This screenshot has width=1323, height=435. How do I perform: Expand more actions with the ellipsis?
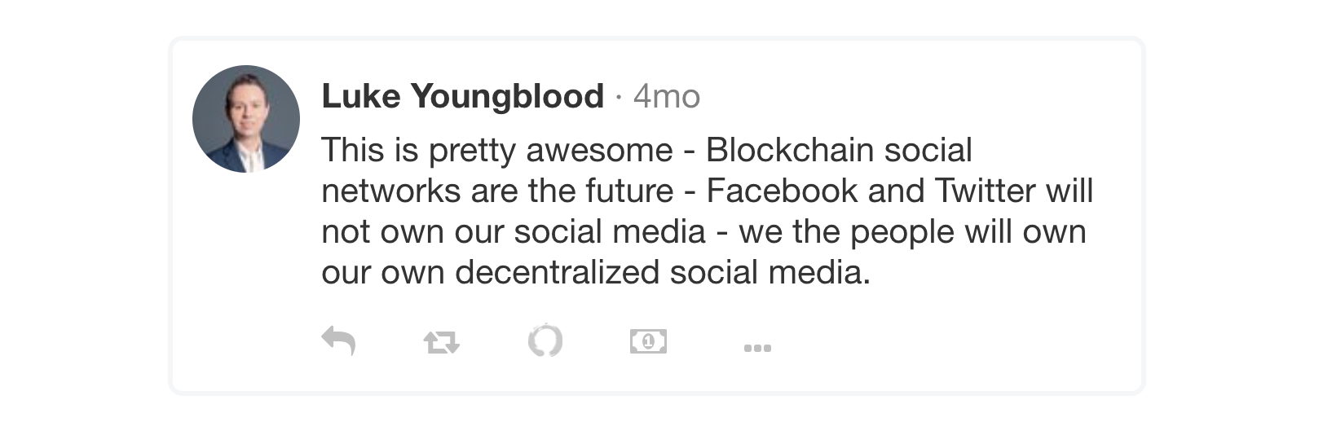[757, 348]
